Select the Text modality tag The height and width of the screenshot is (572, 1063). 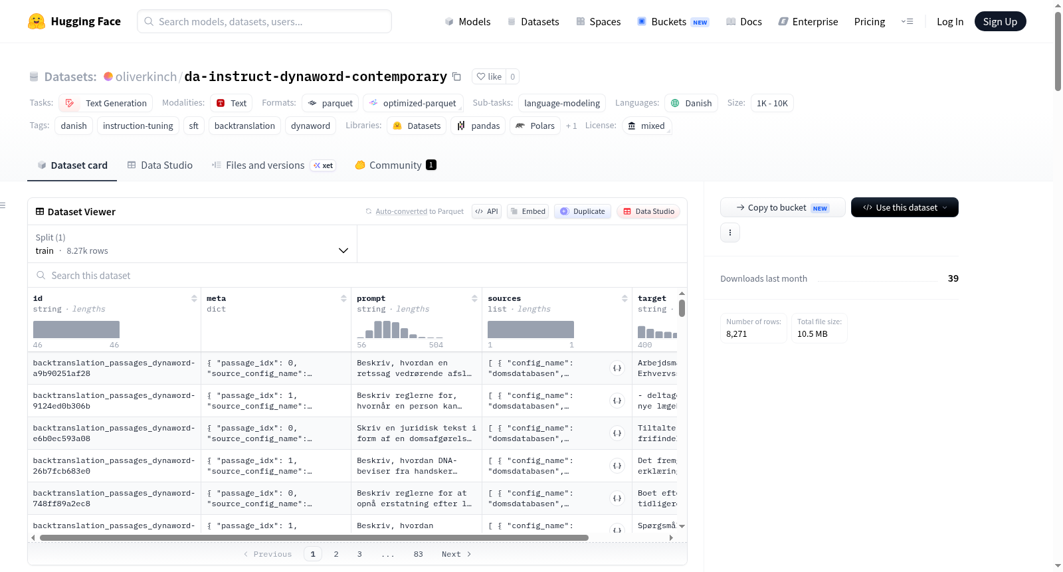[231, 103]
